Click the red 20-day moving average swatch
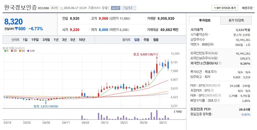 (x=12, y=51)
